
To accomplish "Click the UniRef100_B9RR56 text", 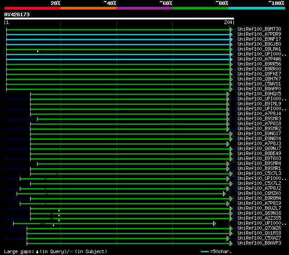I will [259, 64].
